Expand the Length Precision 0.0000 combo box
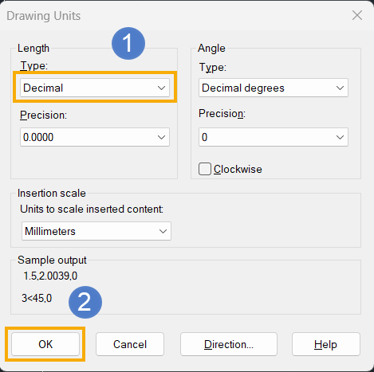 click(95, 137)
